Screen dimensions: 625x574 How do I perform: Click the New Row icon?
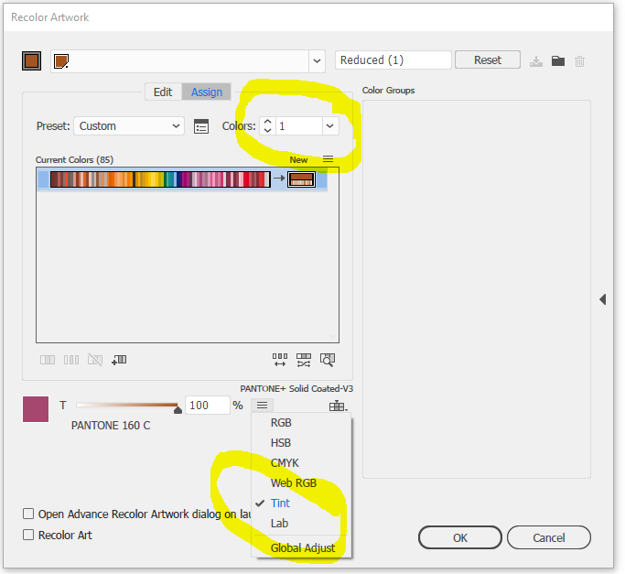pyautogui.click(x=119, y=360)
